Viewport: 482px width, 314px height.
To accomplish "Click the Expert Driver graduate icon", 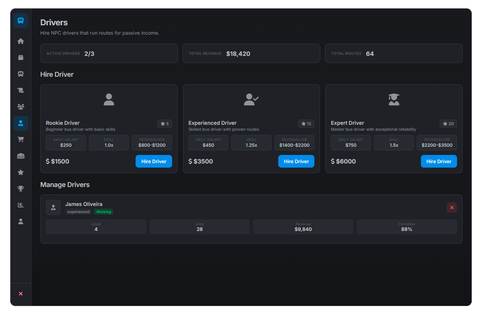I will point(394,99).
